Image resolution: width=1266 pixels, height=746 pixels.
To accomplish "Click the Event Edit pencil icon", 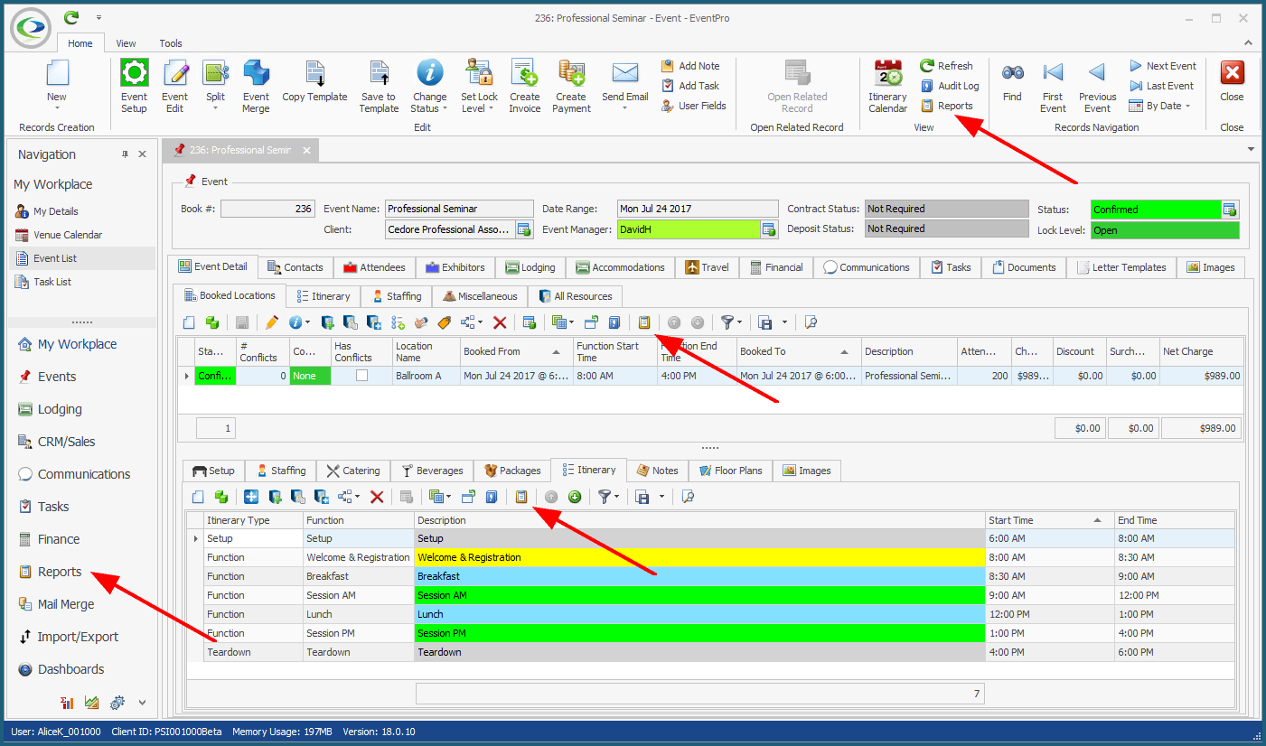I will (x=174, y=86).
